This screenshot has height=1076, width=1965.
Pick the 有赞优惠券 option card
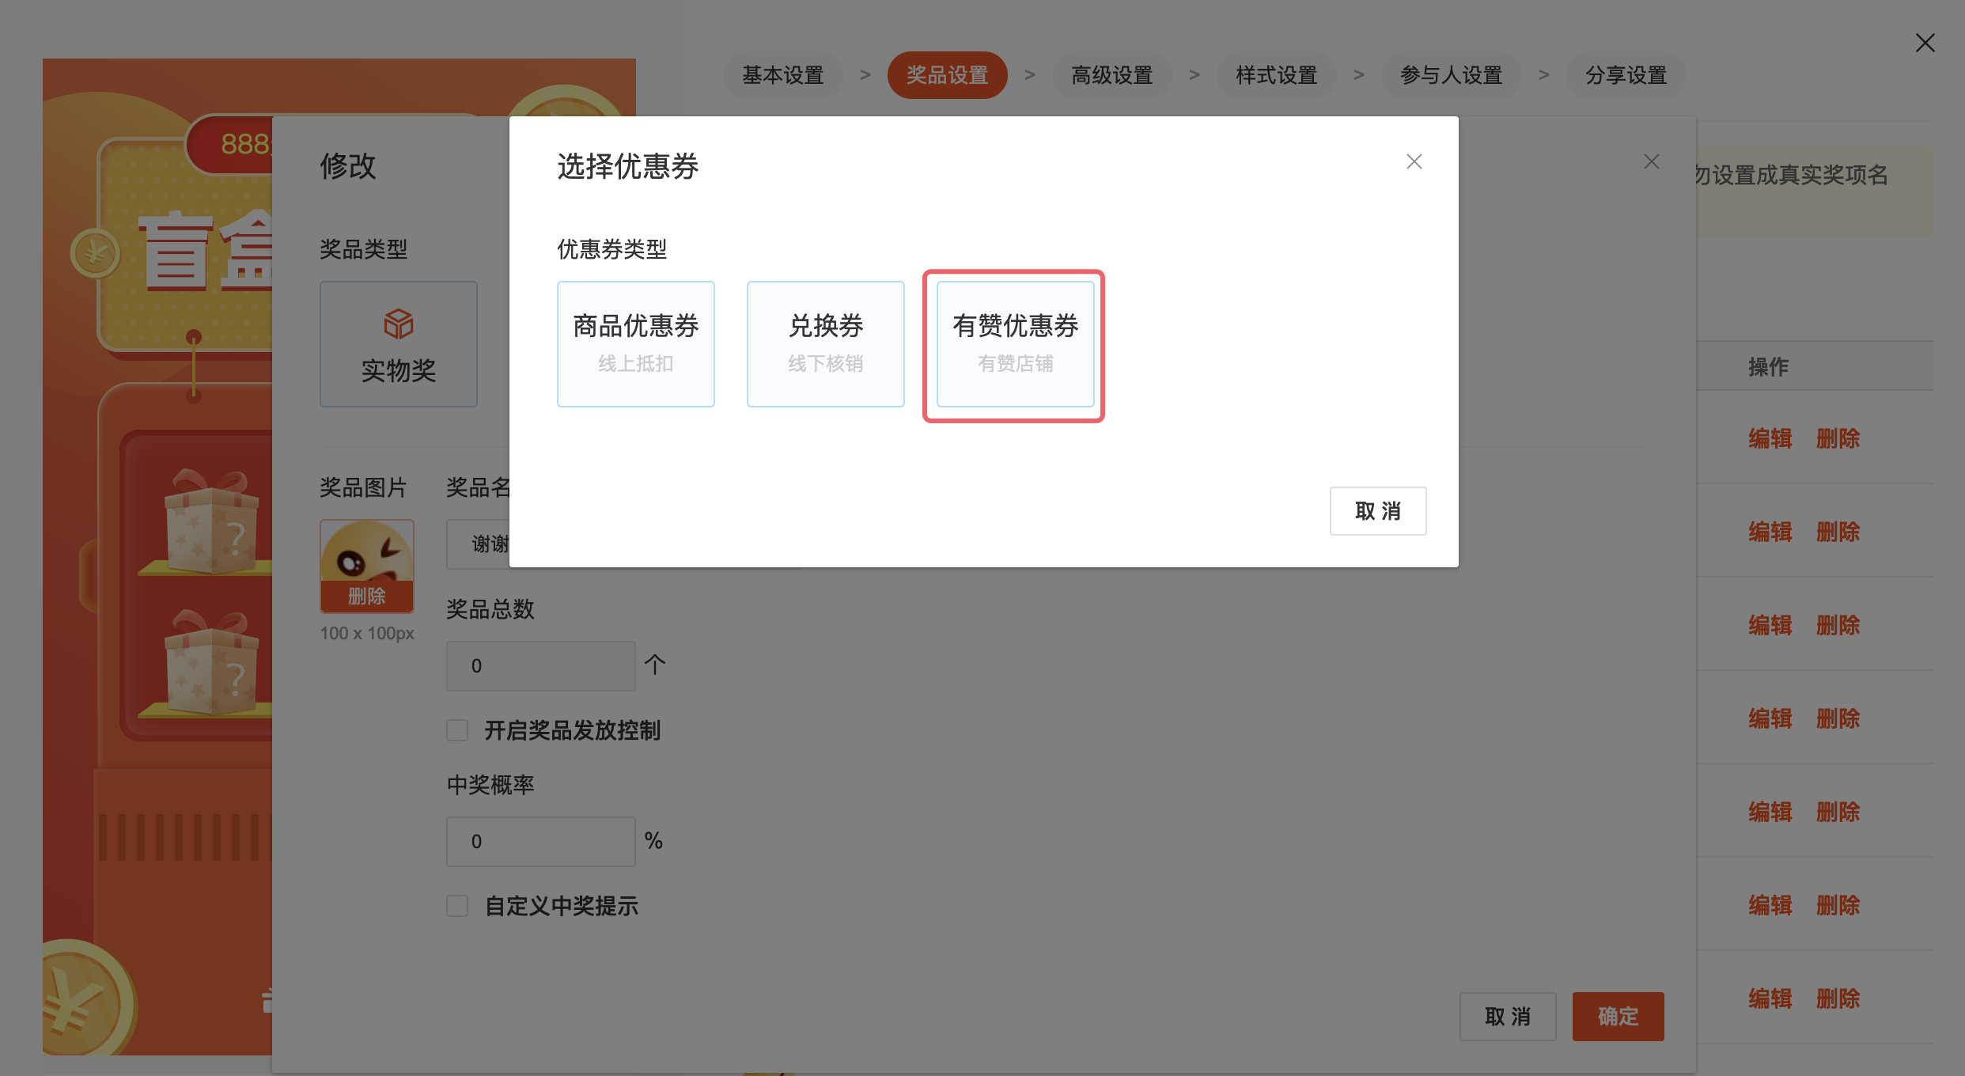click(x=1015, y=344)
